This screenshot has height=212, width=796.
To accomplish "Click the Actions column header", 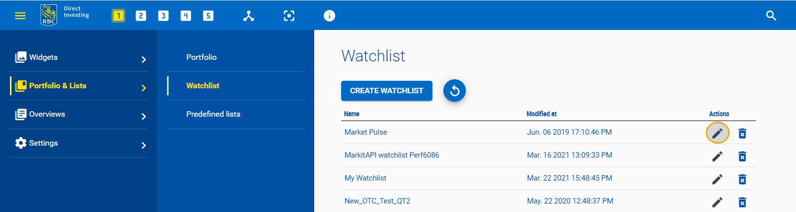I will coord(719,114).
